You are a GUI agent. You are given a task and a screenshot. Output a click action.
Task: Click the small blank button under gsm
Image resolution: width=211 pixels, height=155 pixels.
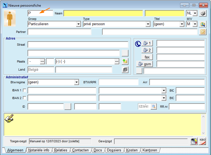point(139,71)
